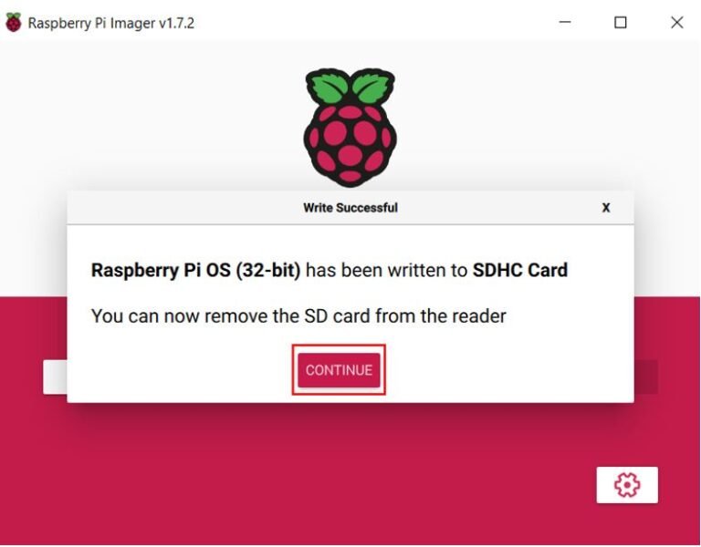The height and width of the screenshot is (547, 701).
Task: Close the Write Successful dialog with X
Action: (x=606, y=208)
